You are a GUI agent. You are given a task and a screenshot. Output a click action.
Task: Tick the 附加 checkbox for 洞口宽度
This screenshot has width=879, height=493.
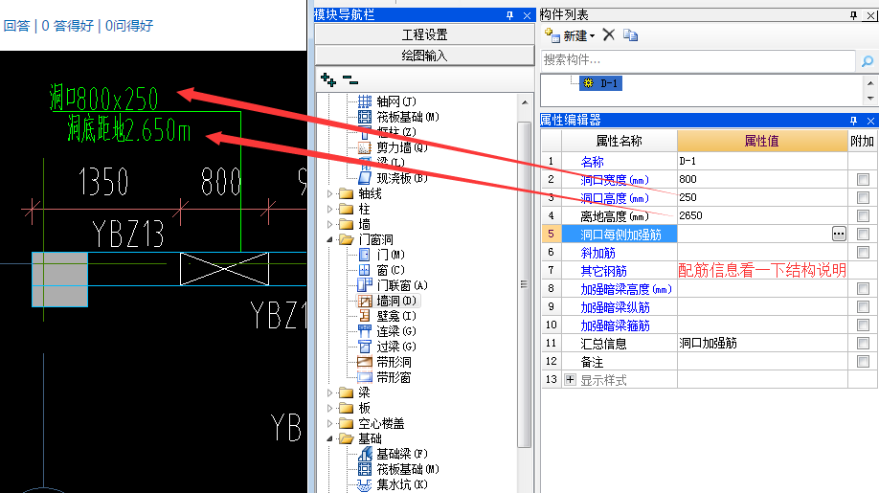[x=863, y=179]
